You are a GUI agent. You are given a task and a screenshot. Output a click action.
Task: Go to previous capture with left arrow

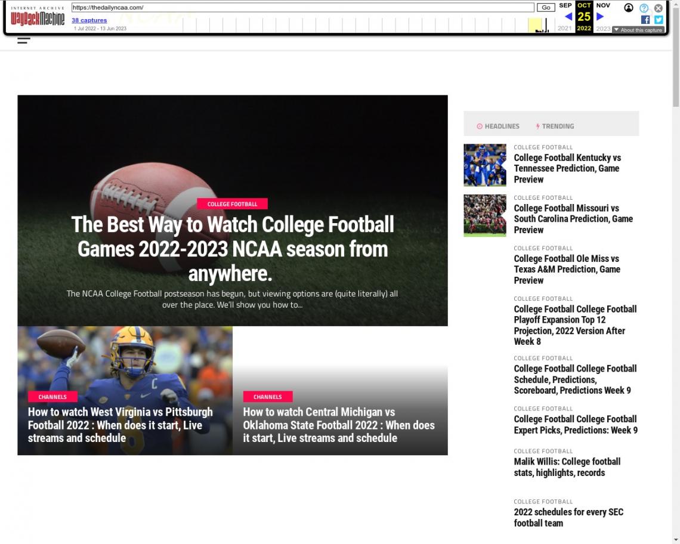pyautogui.click(x=568, y=17)
